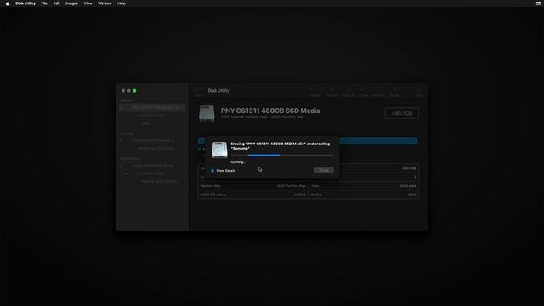Click the erase progress bar
Image resolution: width=544 pixels, height=306 pixels.
tap(282, 156)
